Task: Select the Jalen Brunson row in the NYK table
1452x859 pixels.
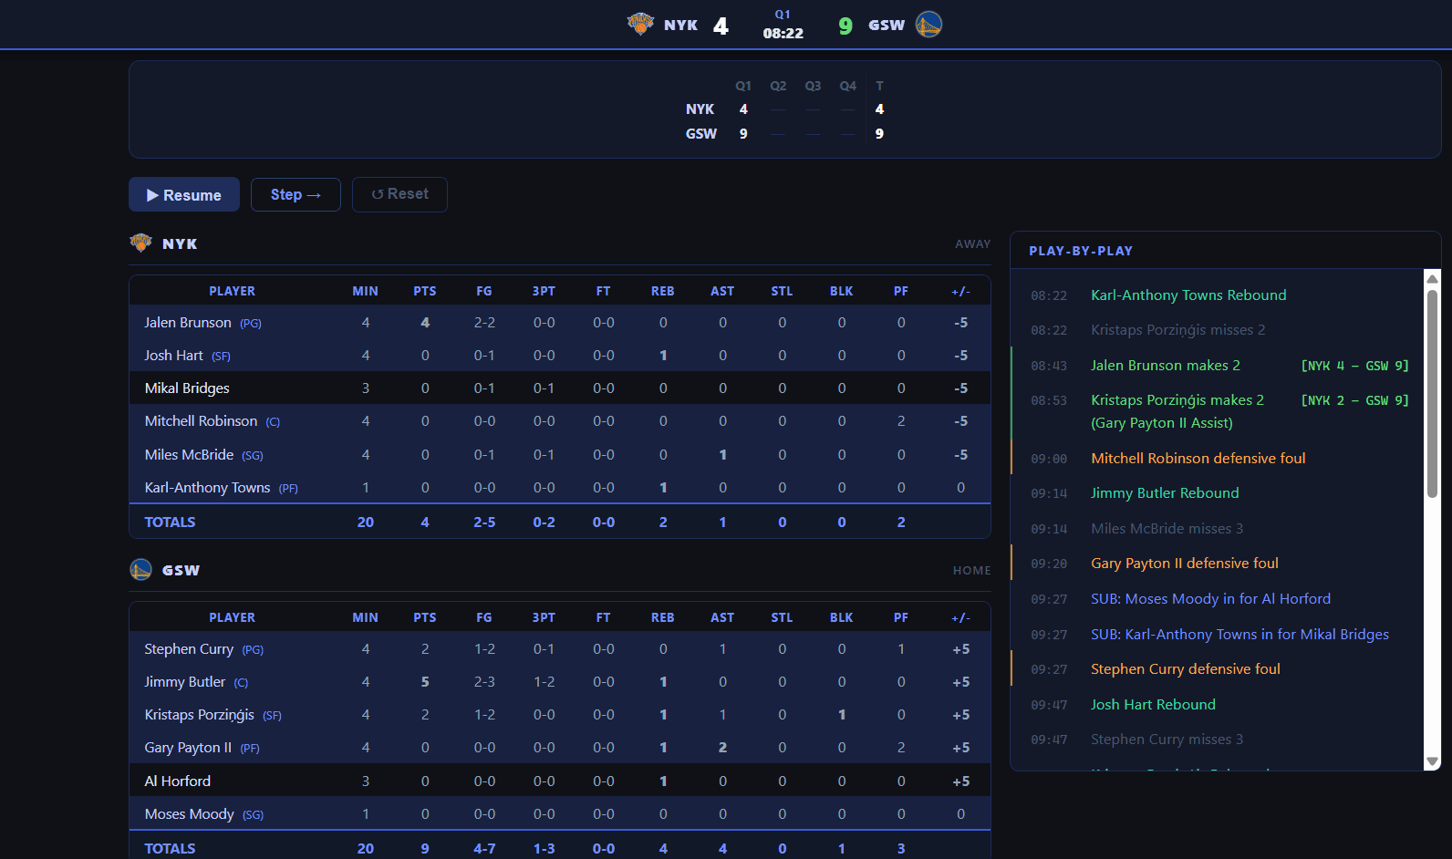Action: [x=560, y=322]
